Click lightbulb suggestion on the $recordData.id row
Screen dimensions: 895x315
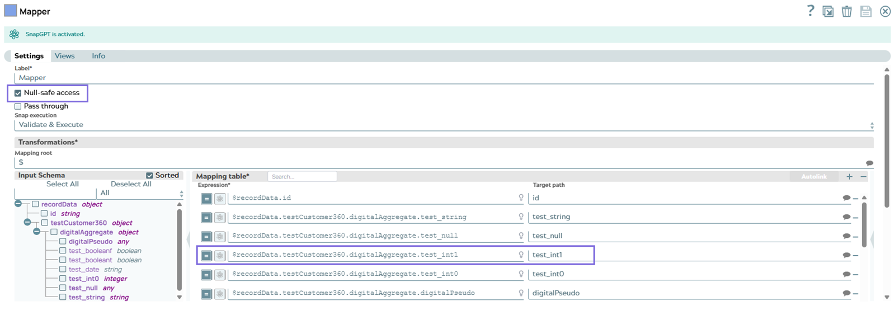(x=521, y=198)
